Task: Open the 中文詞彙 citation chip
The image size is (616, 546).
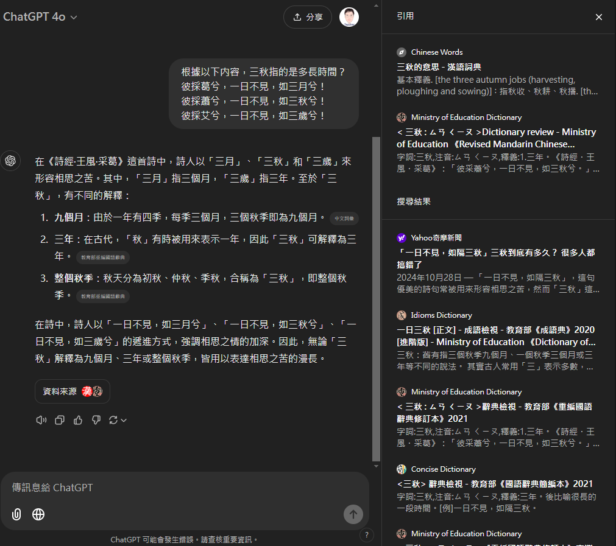Action: pos(344,219)
